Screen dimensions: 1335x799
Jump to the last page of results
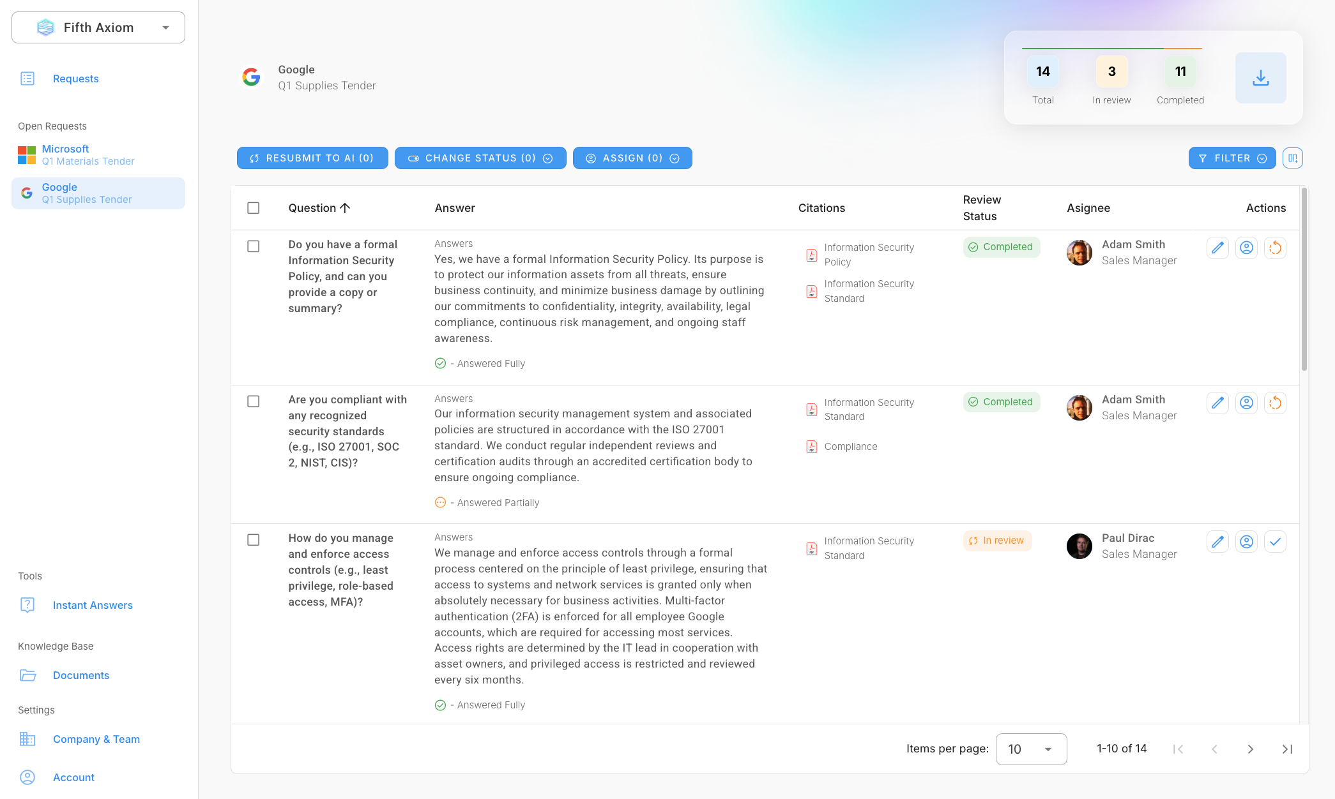tap(1287, 749)
